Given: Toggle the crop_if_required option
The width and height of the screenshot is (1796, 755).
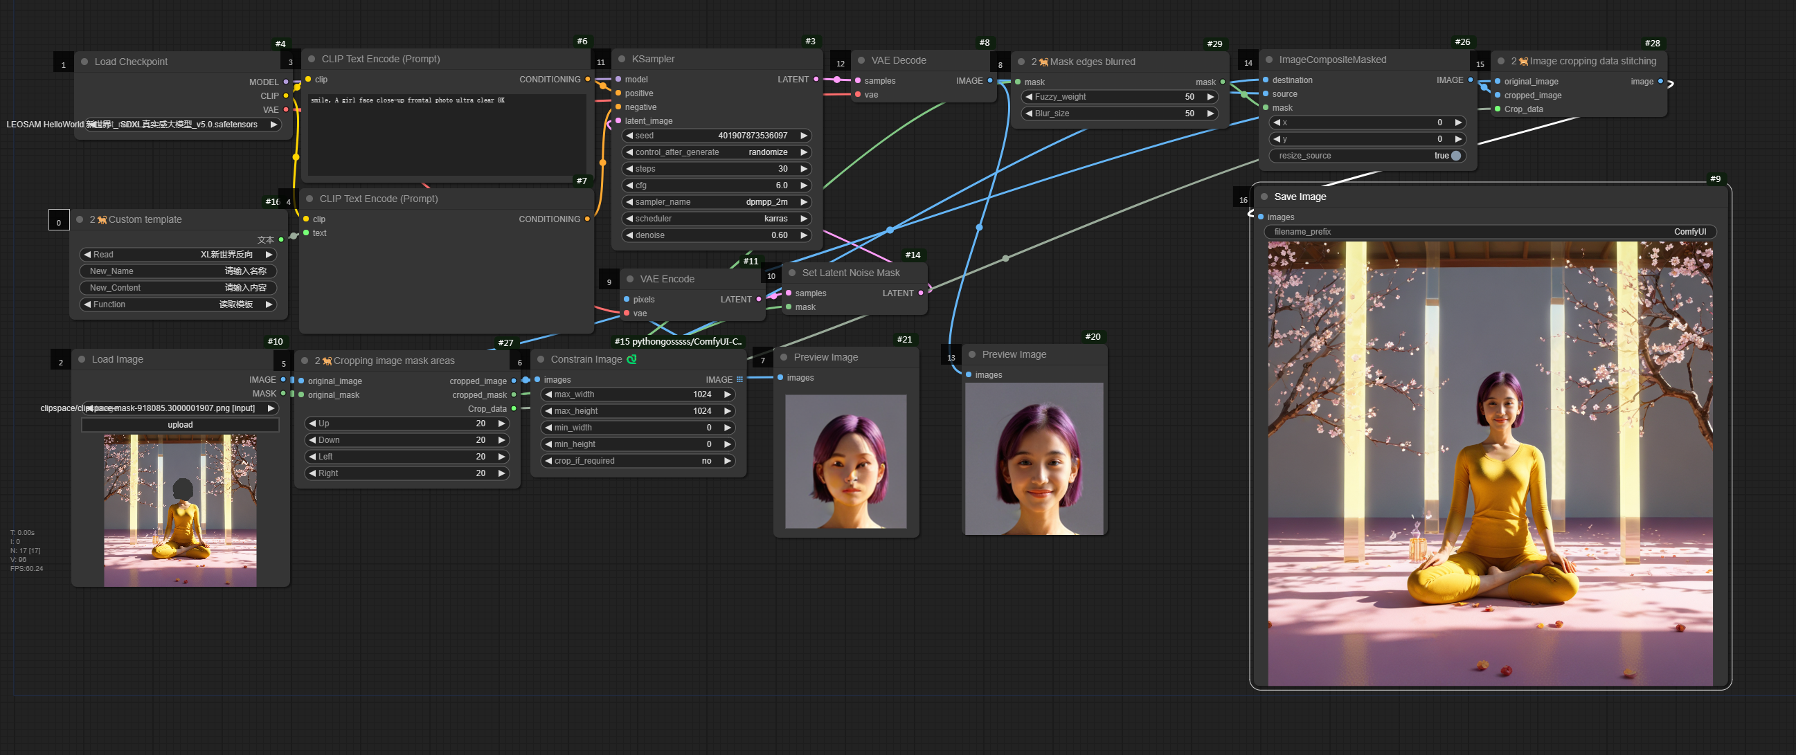Looking at the screenshot, I should 638,462.
